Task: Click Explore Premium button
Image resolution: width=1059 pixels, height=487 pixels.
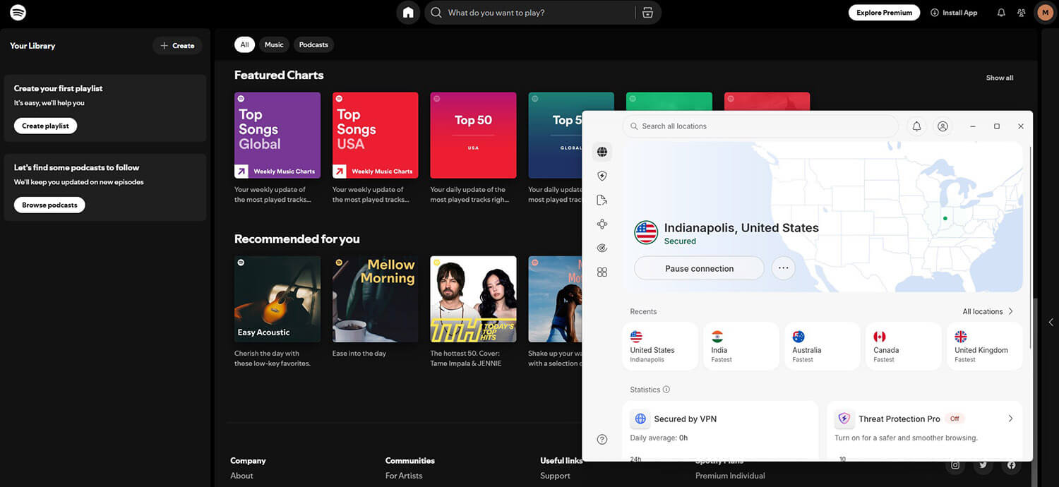Action: click(x=884, y=13)
